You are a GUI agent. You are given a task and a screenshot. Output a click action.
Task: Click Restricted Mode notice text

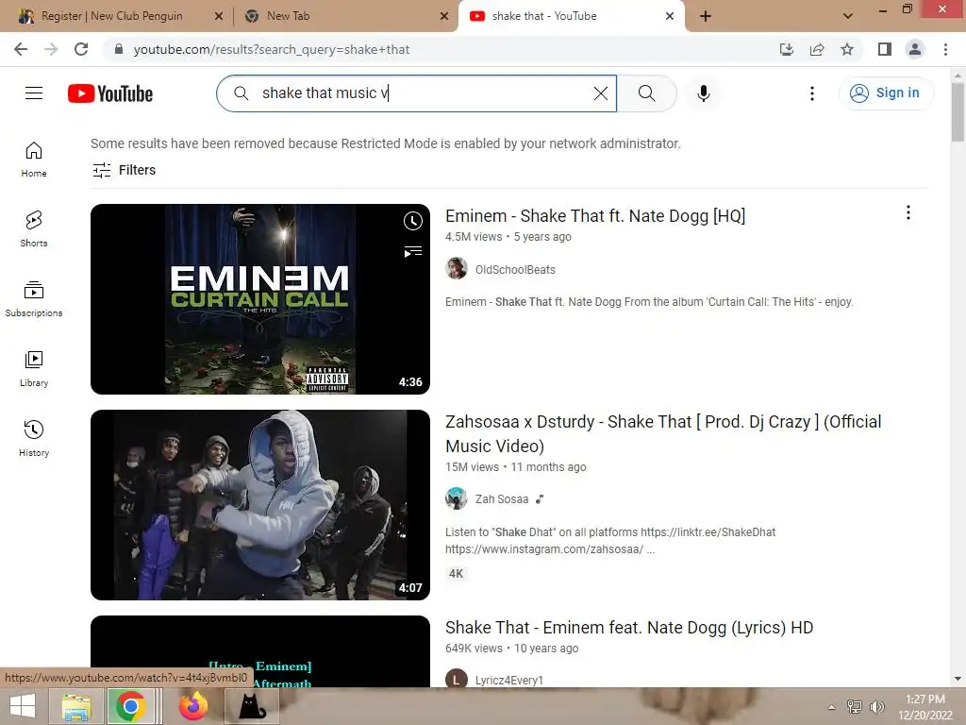point(386,143)
